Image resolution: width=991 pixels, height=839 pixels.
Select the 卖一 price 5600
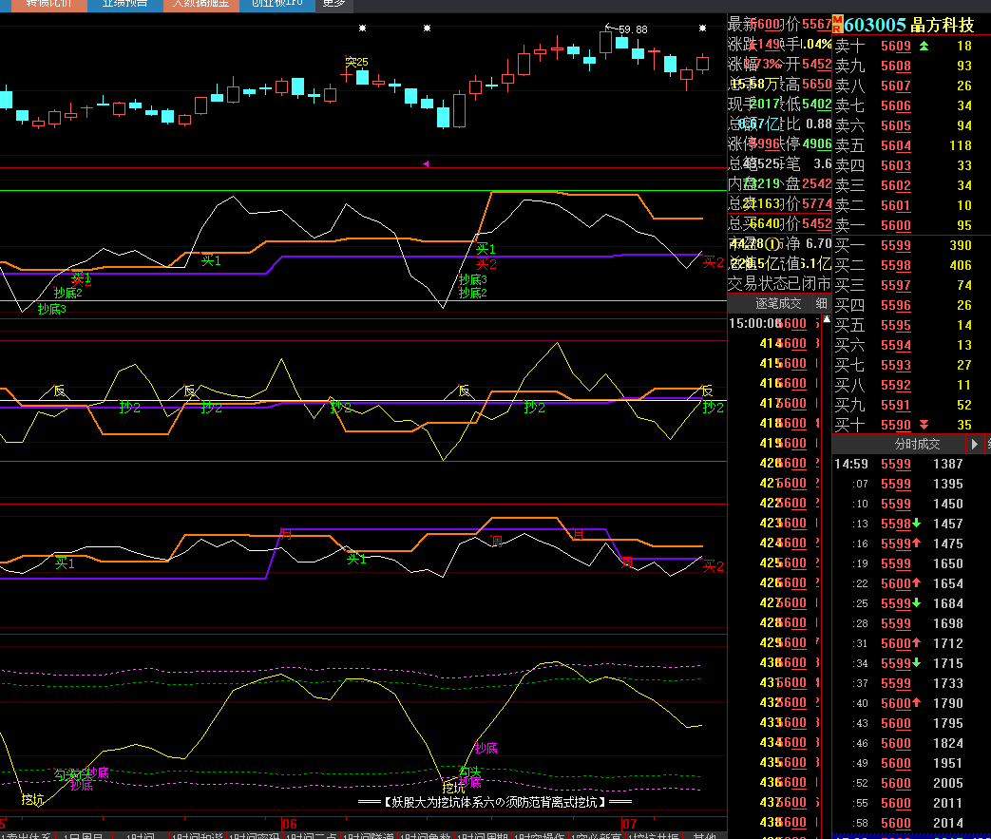pos(896,225)
